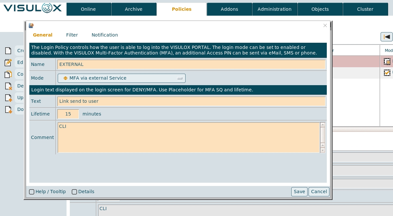
Task: Open the Mode dropdown for MFA setting
Action: (x=121, y=78)
